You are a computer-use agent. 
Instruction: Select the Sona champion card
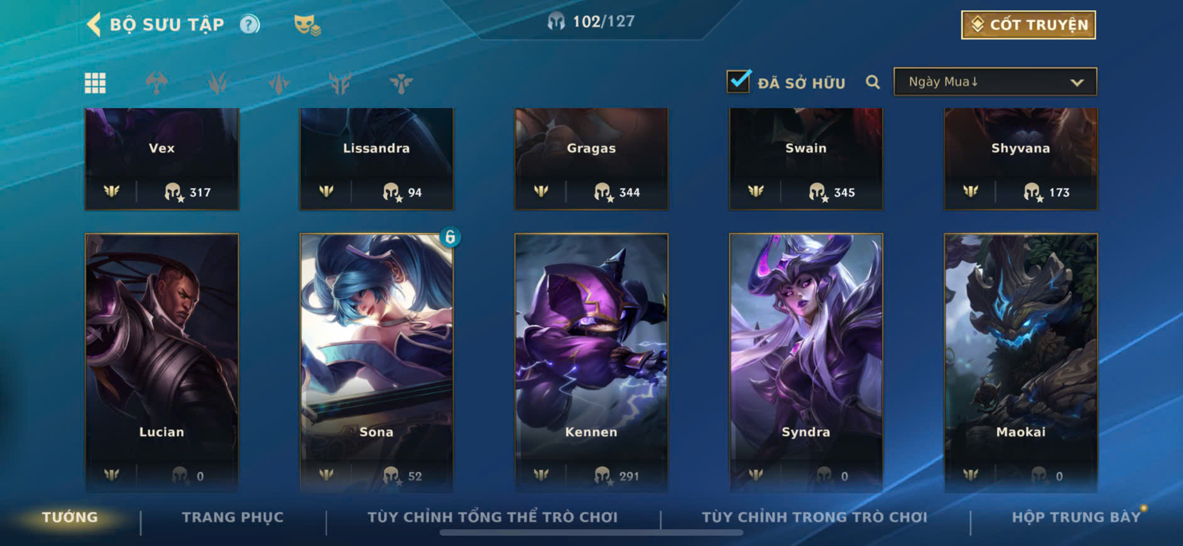(x=376, y=362)
